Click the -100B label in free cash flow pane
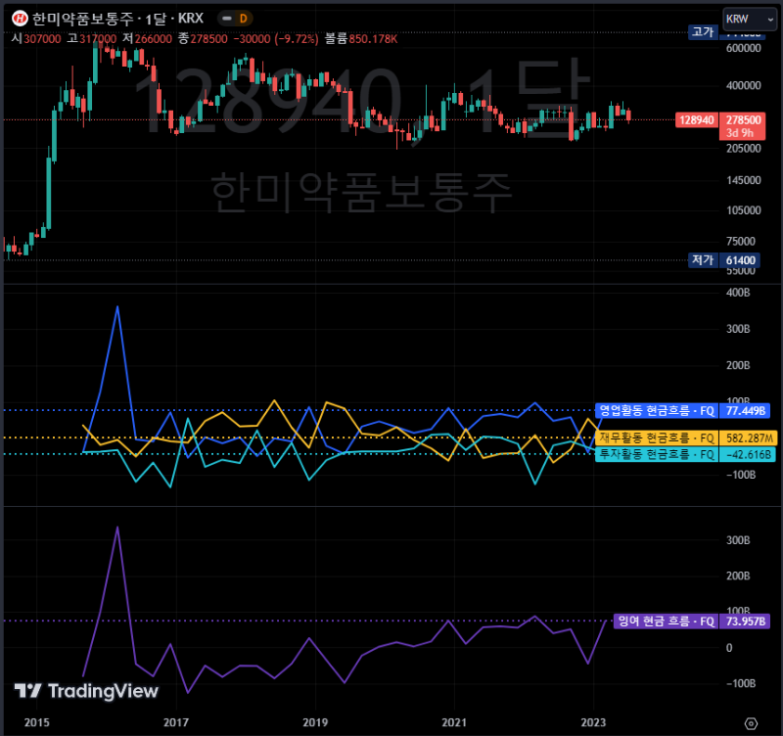Image resolution: width=783 pixels, height=736 pixels. pyautogui.click(x=740, y=683)
